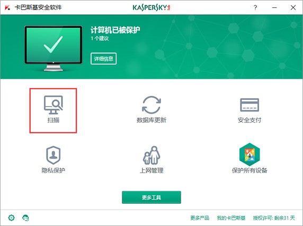303x226 pixels.
Task: Follow the 更多产品 link
Action: [x=200, y=218]
